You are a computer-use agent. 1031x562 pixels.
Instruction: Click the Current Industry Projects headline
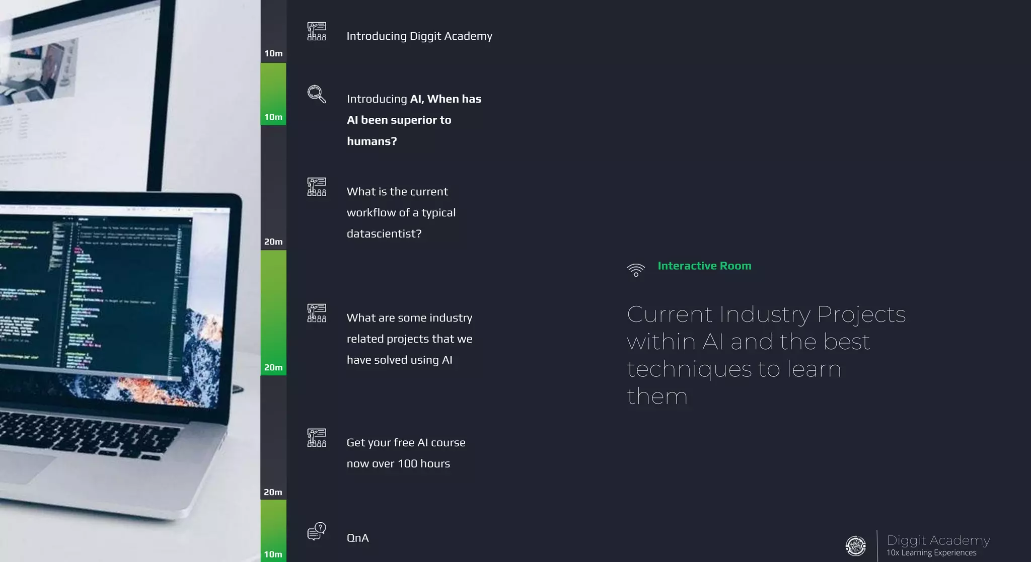tap(765, 355)
